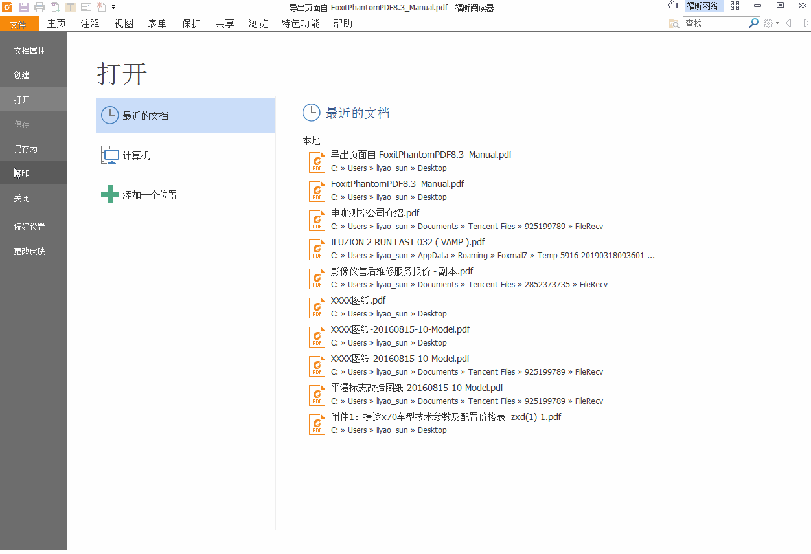Select 打开 in the file sidebar
This screenshot has height=554, width=811.
tap(34, 100)
